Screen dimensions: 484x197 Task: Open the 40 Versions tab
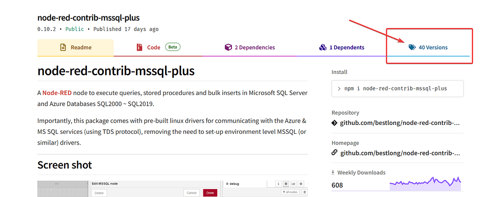coord(428,47)
